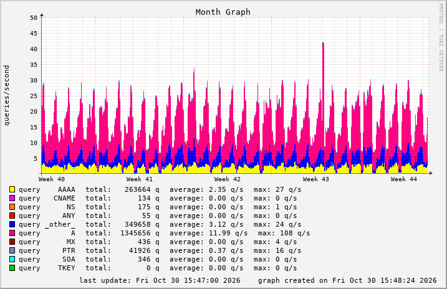Click the last update timestamp text
Screen dimensions: 447x289
pyautogui.click(x=160, y=280)
